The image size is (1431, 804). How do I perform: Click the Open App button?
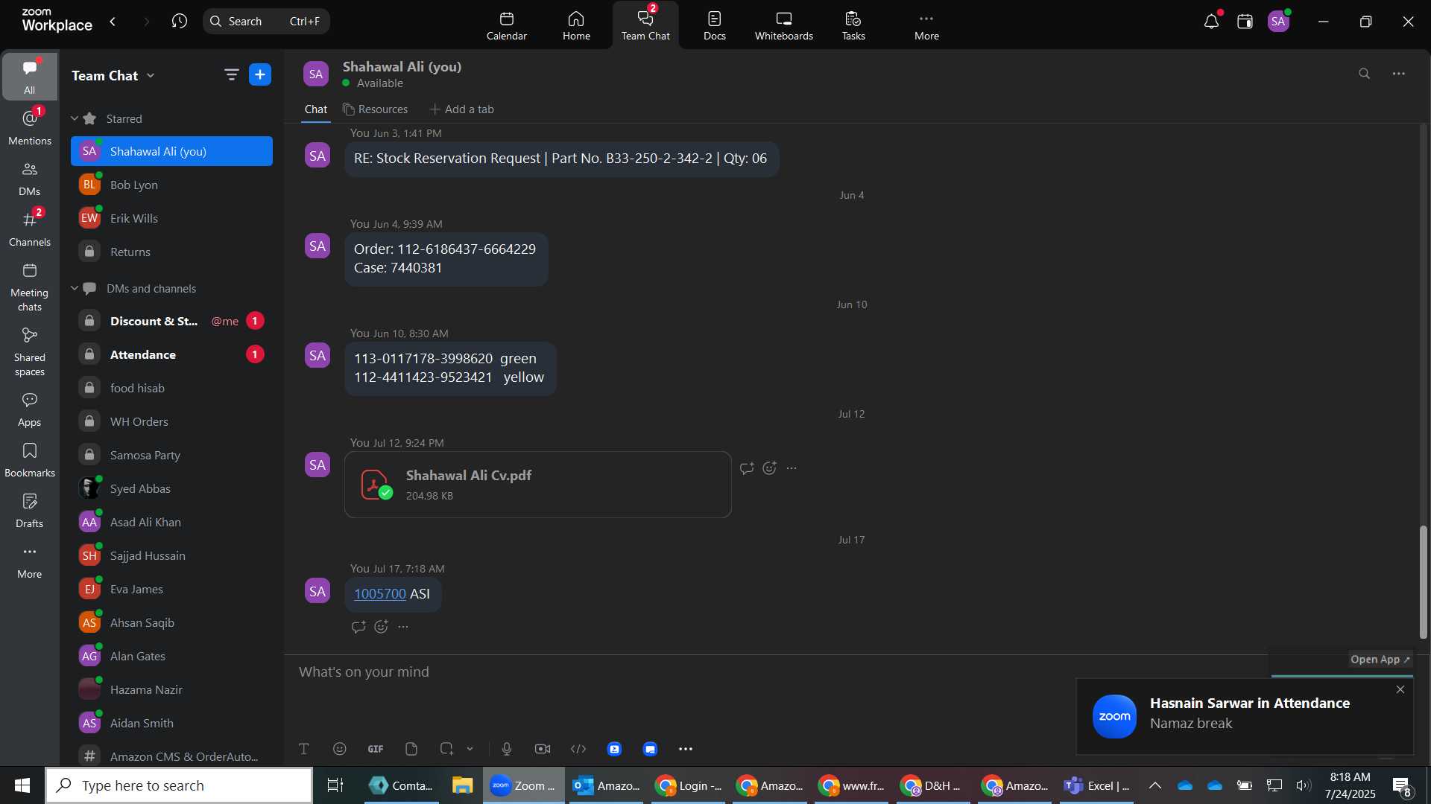1380,660
